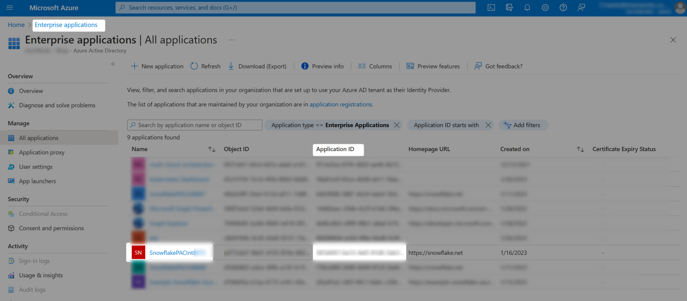This screenshot has height=301, width=687.
Task: Open the application registrations link
Action: pyautogui.click(x=341, y=105)
